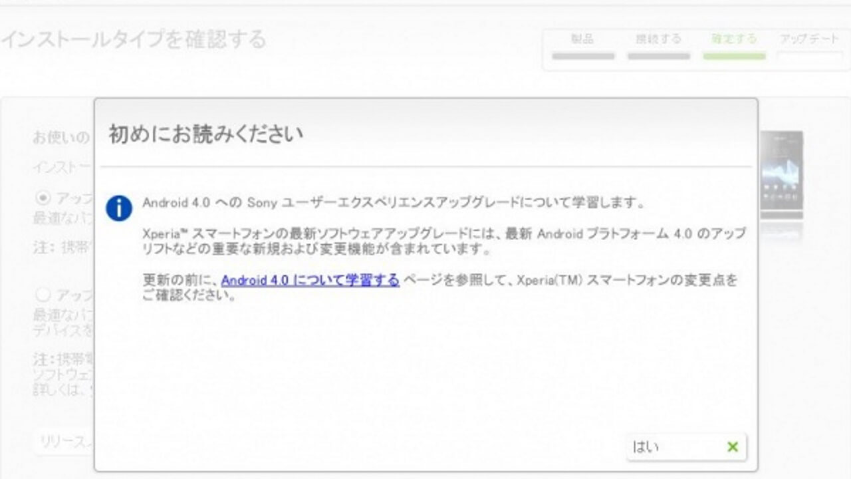This screenshot has width=851, height=479.
Task: Select the active 確定する step
Action: coord(733,39)
